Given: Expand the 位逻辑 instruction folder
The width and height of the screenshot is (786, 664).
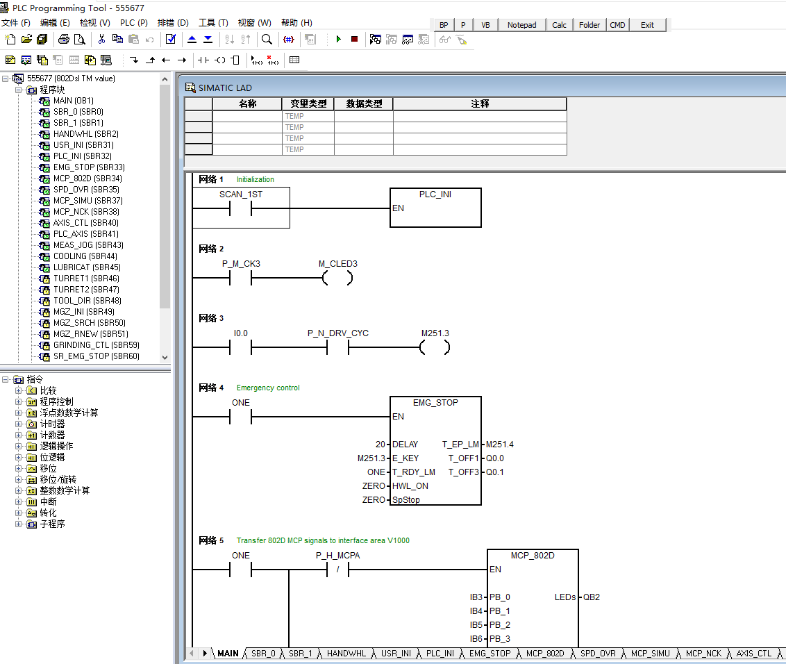Looking at the screenshot, I should pos(19,457).
